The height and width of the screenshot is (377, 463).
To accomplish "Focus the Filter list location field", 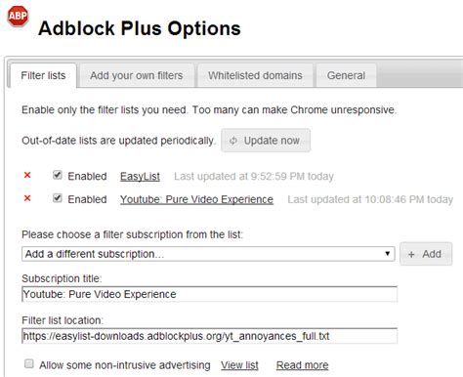I will (209, 336).
